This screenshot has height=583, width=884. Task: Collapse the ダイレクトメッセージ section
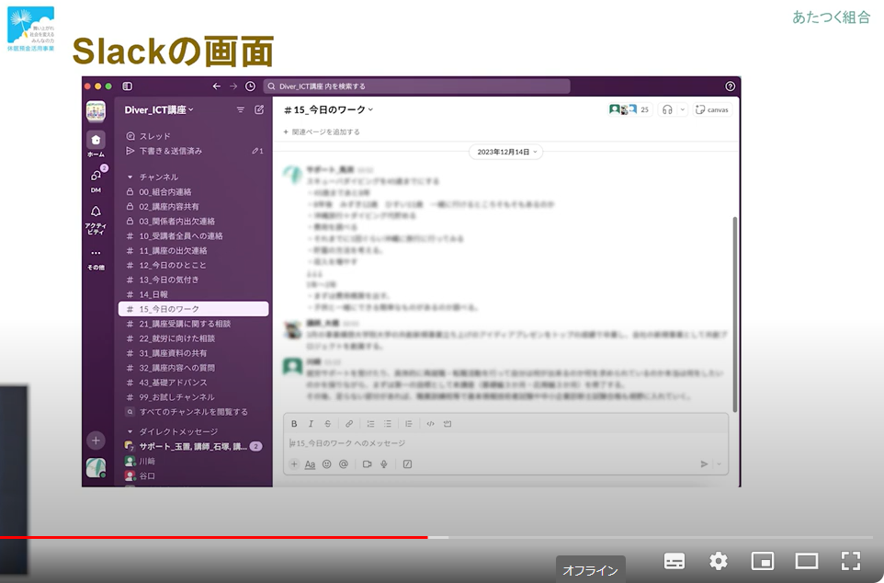(130, 432)
